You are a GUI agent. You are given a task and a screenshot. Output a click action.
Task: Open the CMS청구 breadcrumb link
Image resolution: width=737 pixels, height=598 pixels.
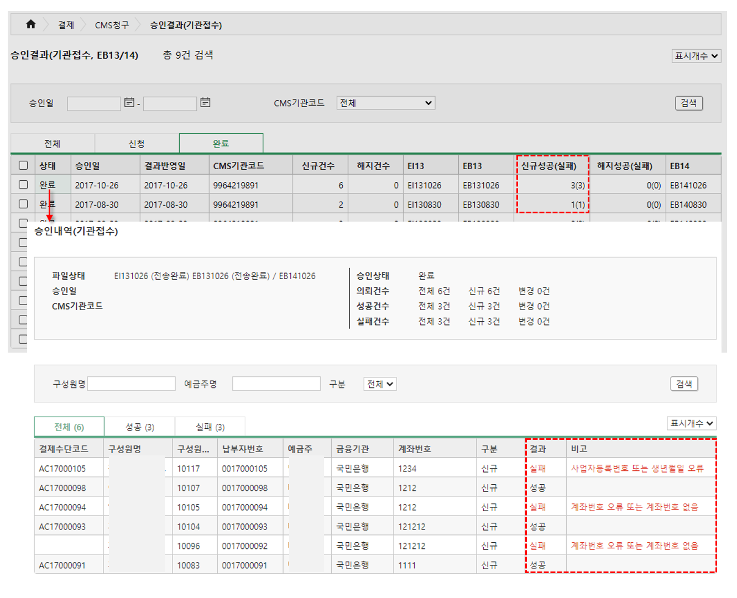pyautogui.click(x=112, y=25)
